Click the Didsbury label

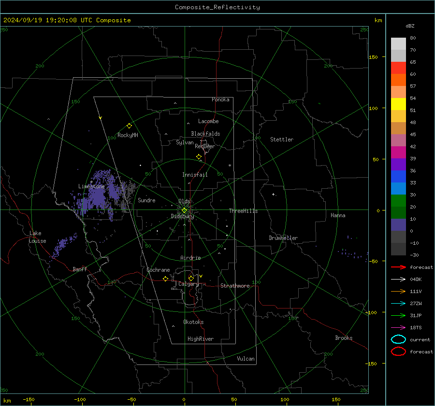click(x=182, y=216)
